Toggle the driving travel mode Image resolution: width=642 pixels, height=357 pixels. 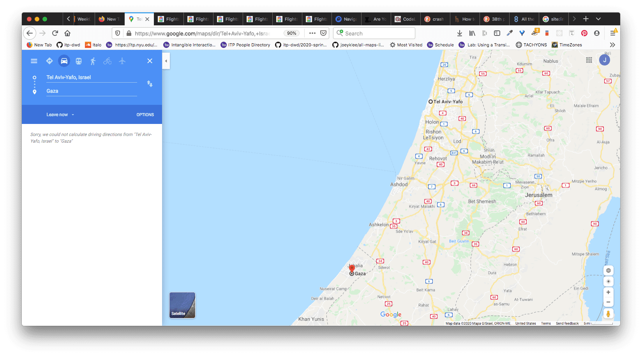pos(64,61)
